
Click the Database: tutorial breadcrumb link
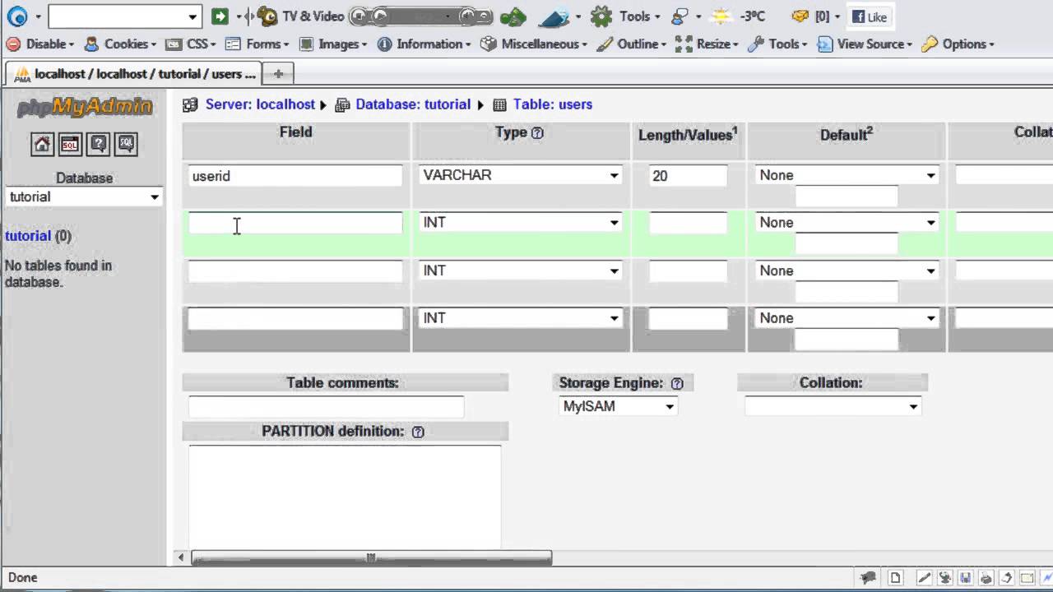[x=413, y=104]
